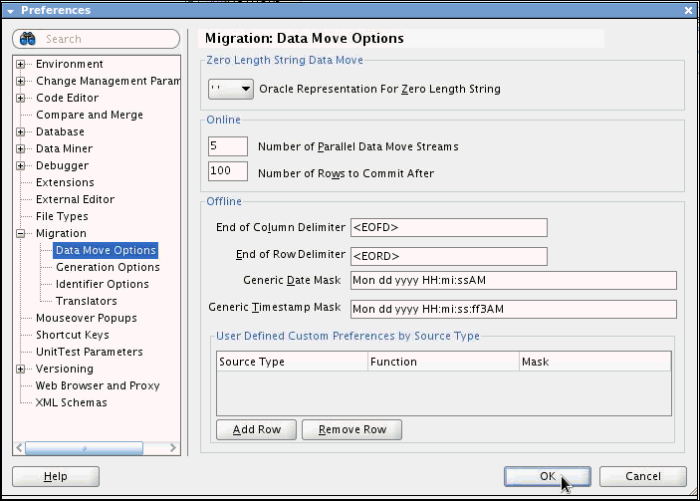Expand the Versioning tree node
700x501 pixels.
click(x=21, y=369)
